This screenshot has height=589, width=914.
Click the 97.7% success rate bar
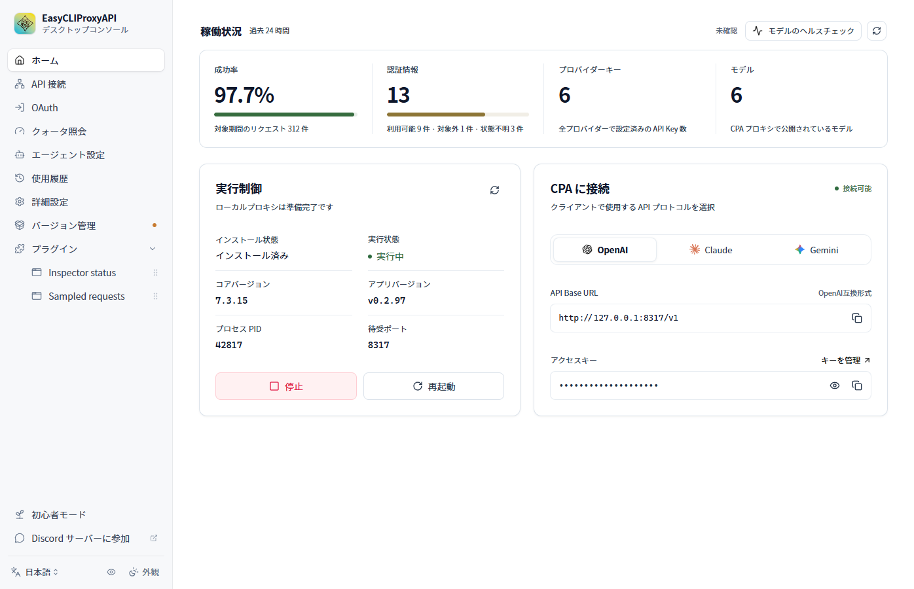pos(285,115)
